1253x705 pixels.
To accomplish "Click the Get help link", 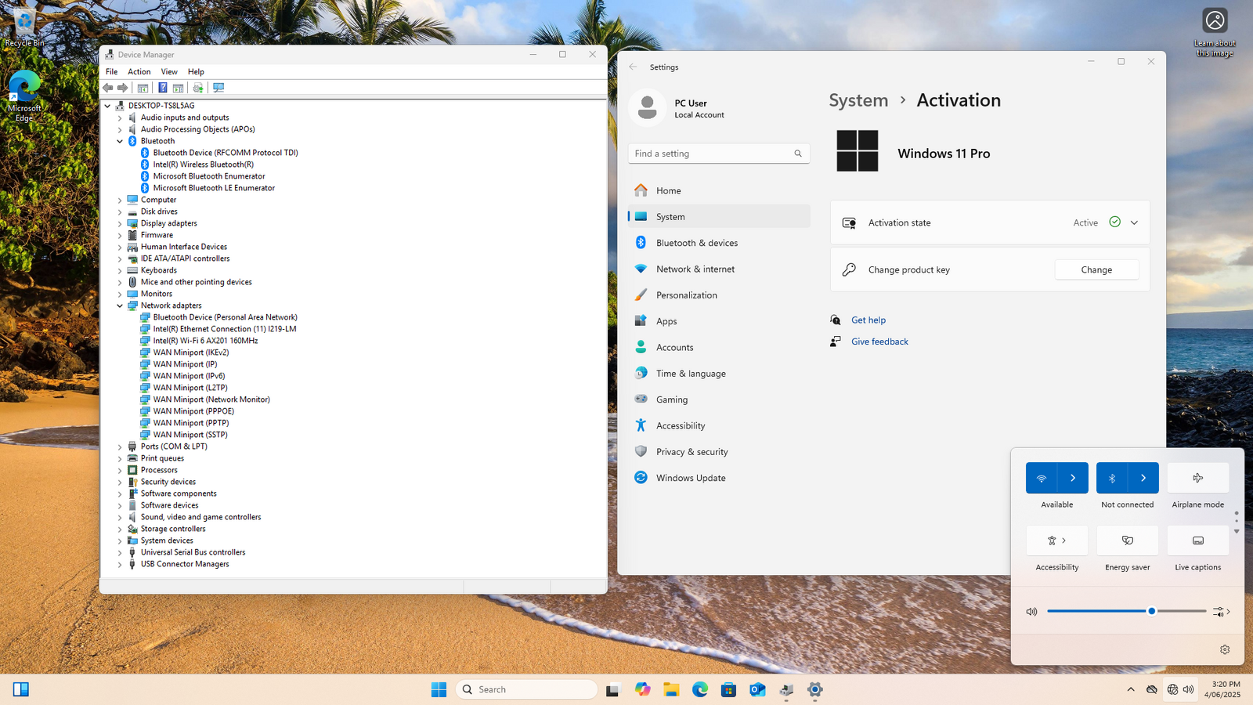I will (x=868, y=320).
